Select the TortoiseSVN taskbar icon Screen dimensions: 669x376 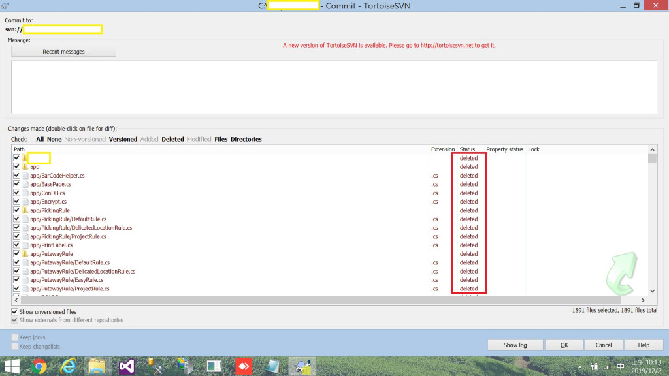point(302,367)
